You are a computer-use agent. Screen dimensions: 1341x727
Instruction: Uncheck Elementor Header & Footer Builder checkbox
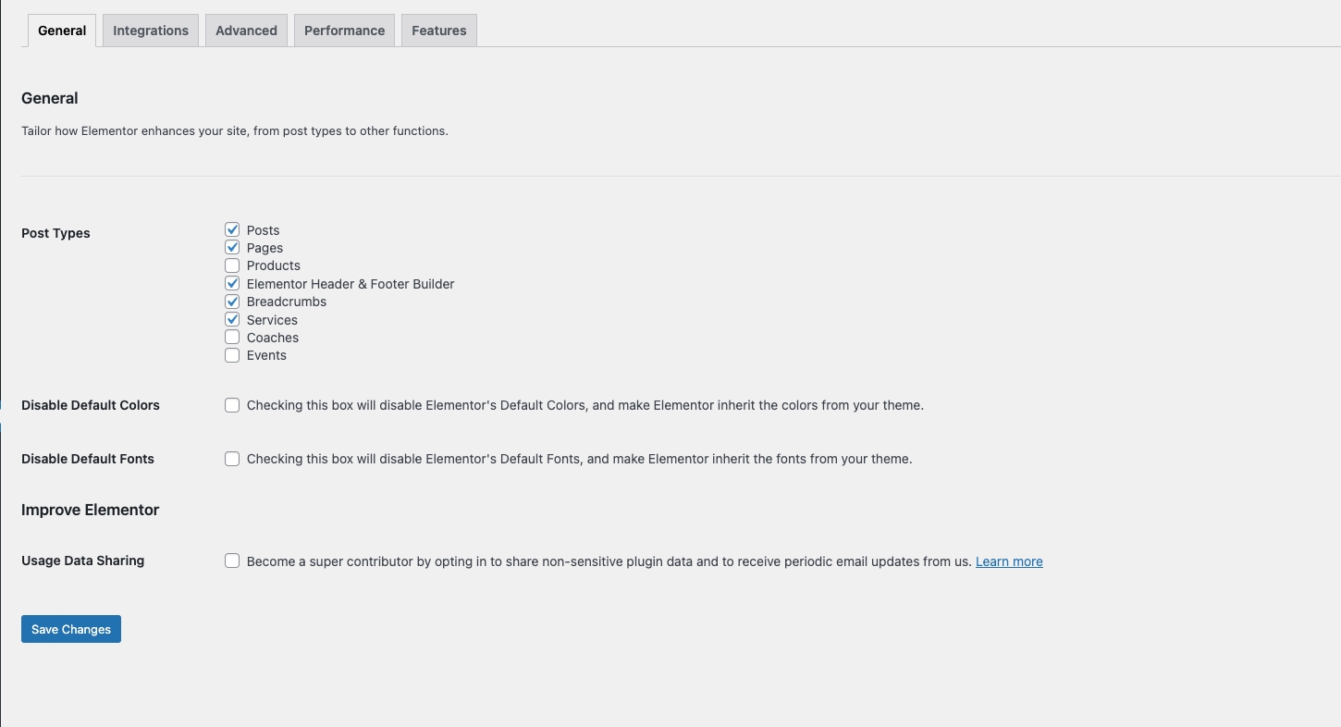point(232,284)
